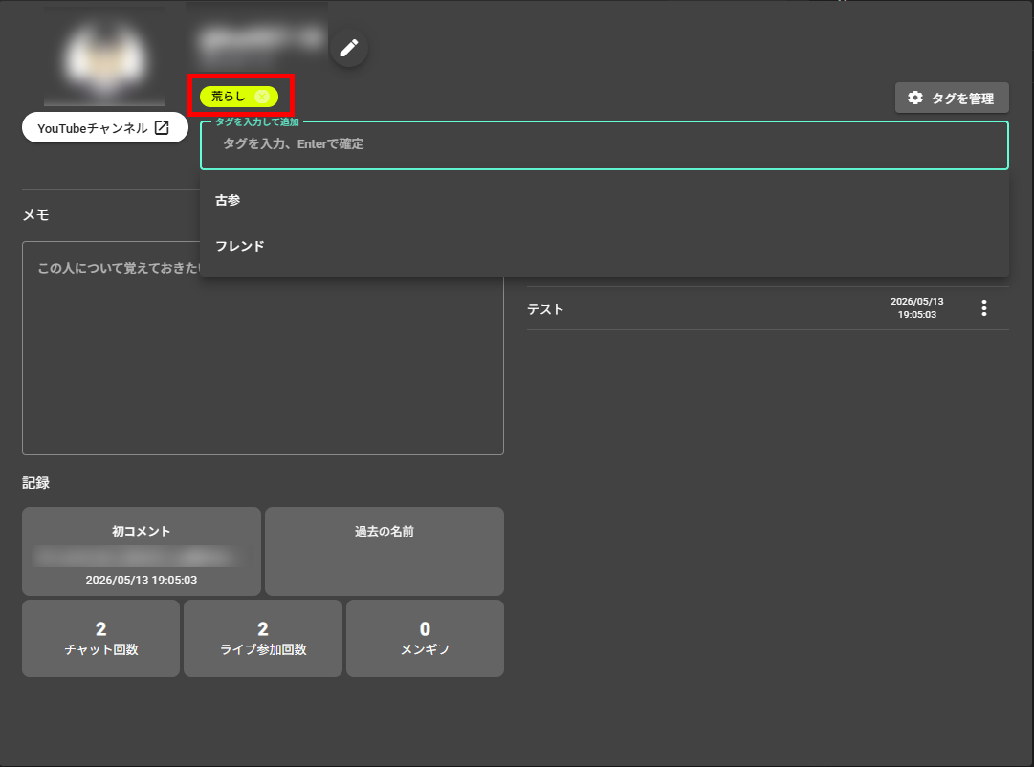Click the ライブ参加回数 stat card
1034x767 pixels.
[x=263, y=639]
